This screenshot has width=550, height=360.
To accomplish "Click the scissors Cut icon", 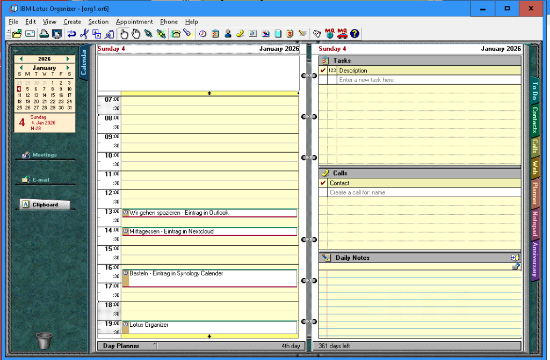I will click(x=84, y=34).
